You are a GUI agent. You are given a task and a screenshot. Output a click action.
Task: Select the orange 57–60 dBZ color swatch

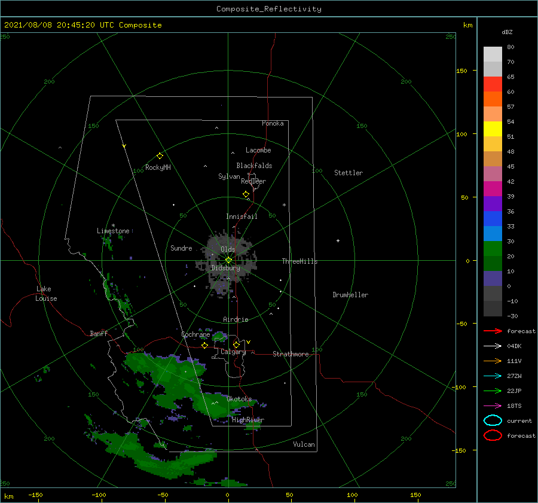click(x=493, y=99)
